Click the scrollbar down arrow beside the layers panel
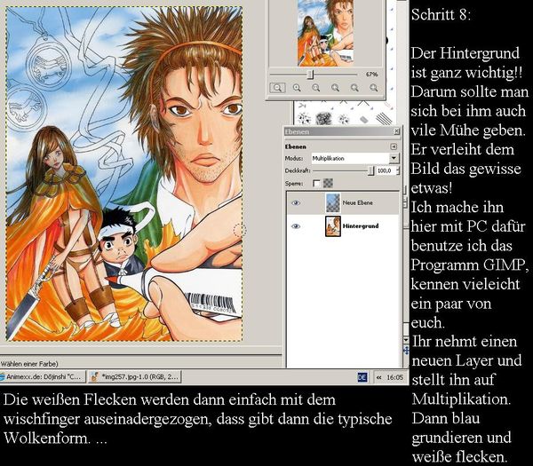533x466 pixels. pyautogui.click(x=406, y=339)
